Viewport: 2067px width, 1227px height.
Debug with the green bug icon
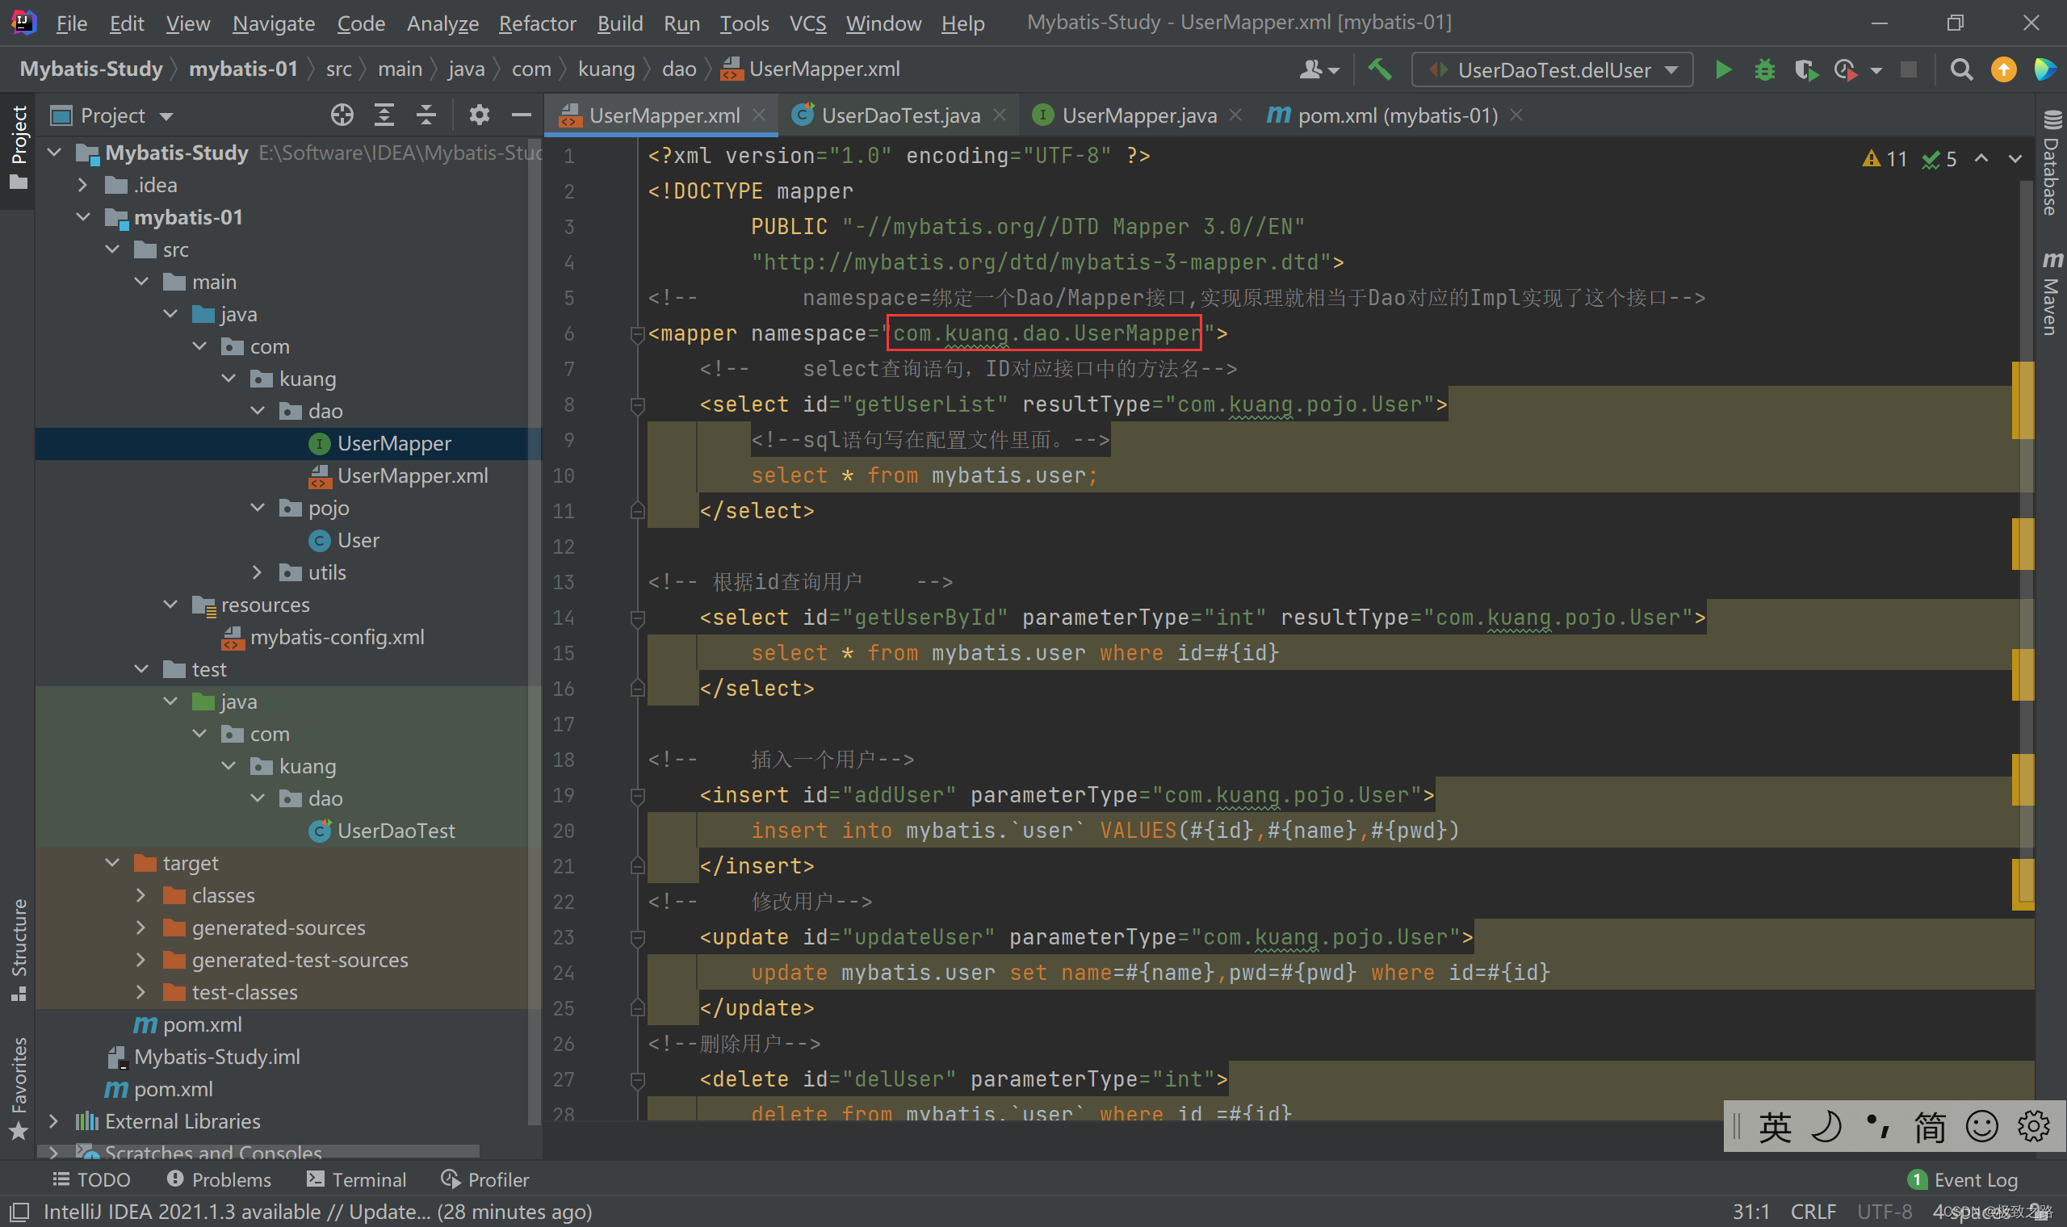pos(1764,70)
